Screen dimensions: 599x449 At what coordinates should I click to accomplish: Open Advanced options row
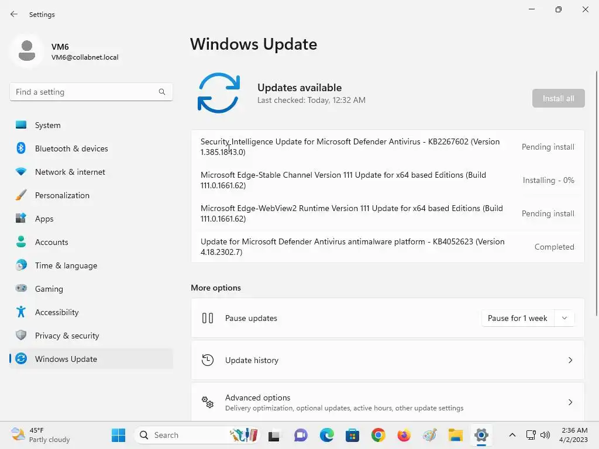coord(387,402)
